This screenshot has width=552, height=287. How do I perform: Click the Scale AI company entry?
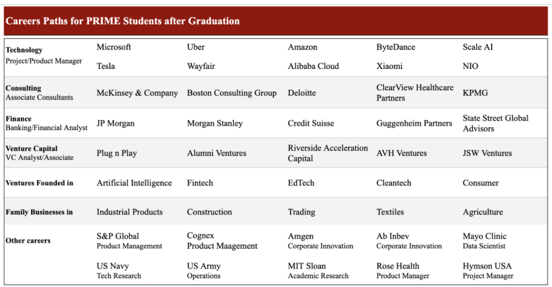point(478,47)
